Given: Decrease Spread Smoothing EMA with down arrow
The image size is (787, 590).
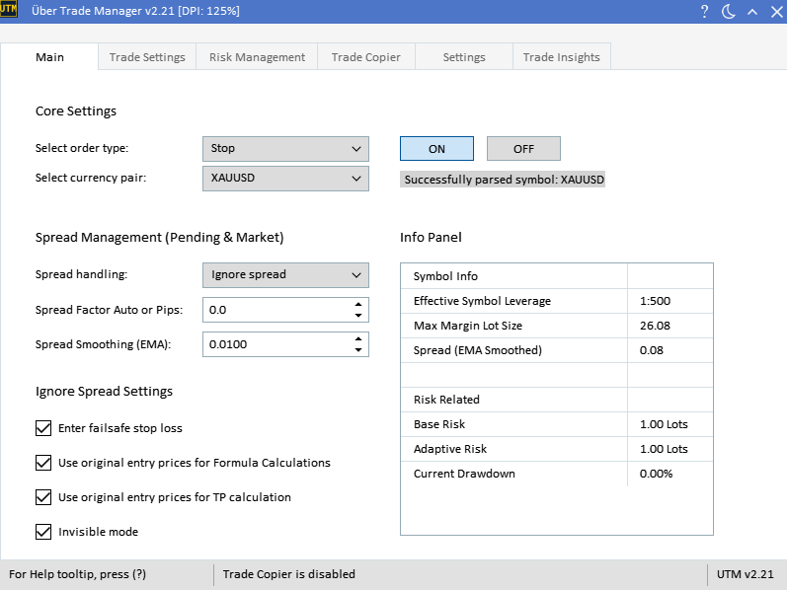Looking at the screenshot, I should click(x=357, y=350).
